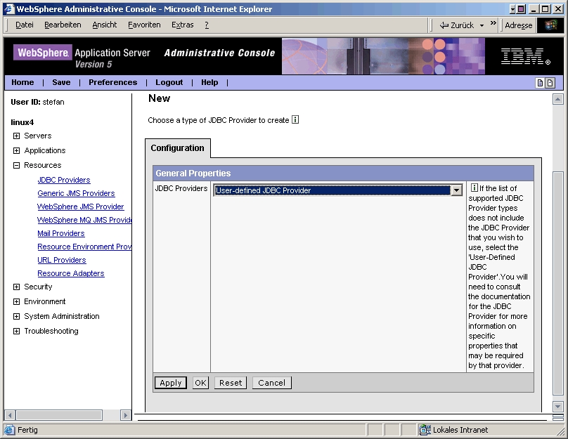Open Help in the console menu
The image size is (568, 439).
(x=209, y=82)
